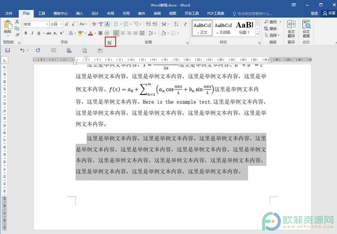Decrease font size with shrink-font icon
Screen dimensions: 337x234
tap(73, 24)
